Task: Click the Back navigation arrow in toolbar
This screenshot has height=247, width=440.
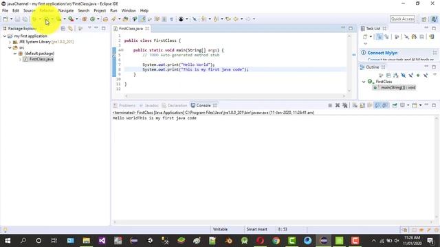Action: [236, 19]
